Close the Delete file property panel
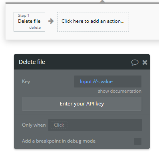Screen dimensions: 159x157 click(145, 62)
